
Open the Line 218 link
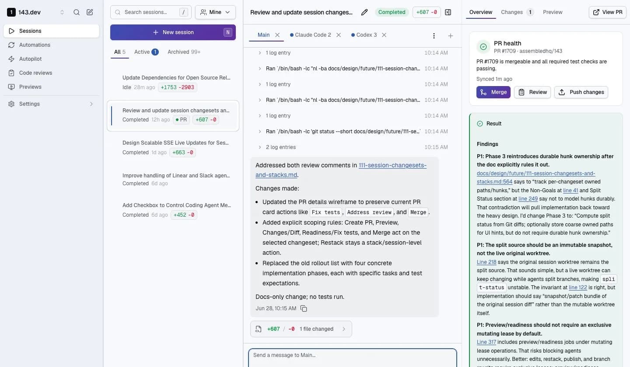tap(486, 262)
